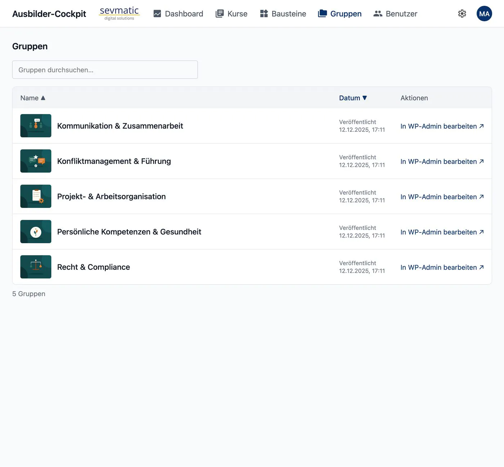Go to the Dashboard tab

[178, 14]
